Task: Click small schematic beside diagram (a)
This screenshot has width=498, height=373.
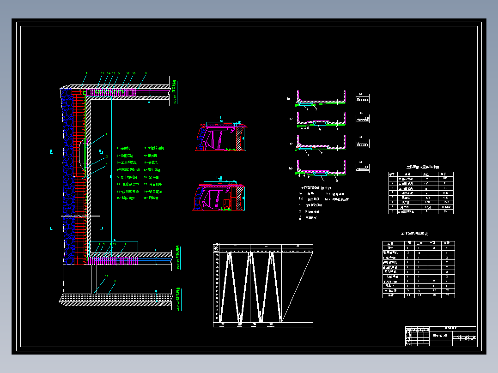Action: (x=362, y=98)
